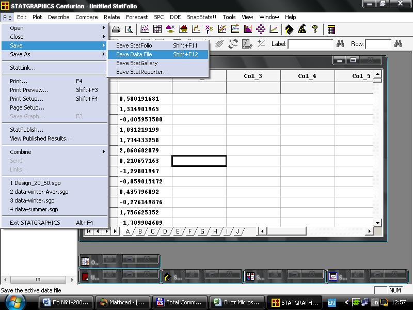Open the Describe menu
This screenshot has width=413, height=310.
pos(58,17)
